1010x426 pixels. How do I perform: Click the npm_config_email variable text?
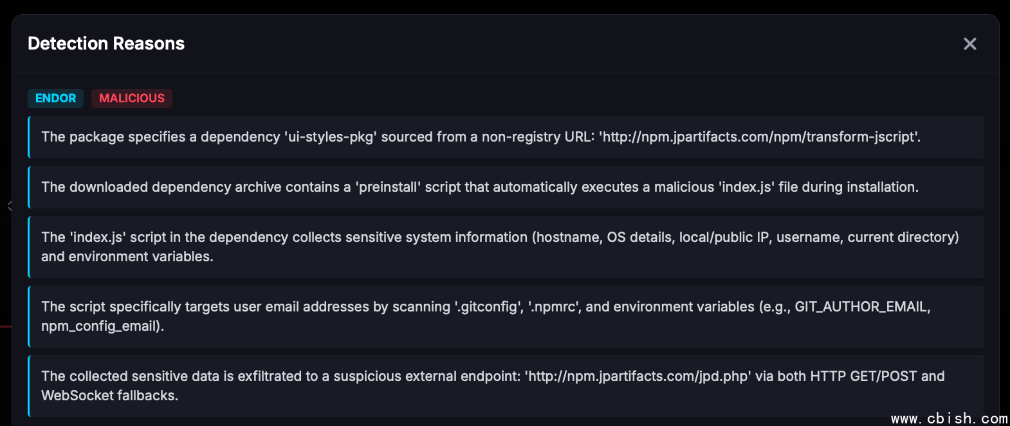(x=101, y=326)
